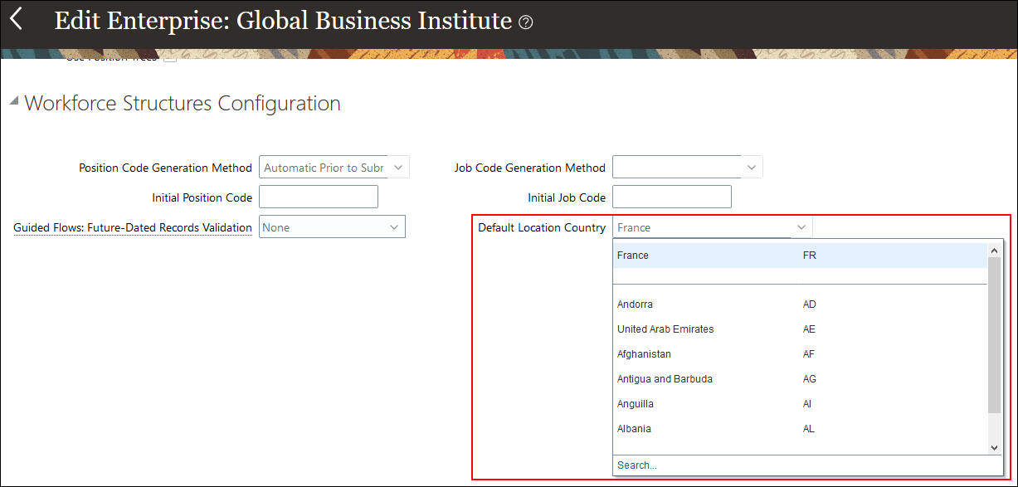Select Anguilla from country list
The height and width of the screenshot is (487, 1018).
[x=636, y=404]
